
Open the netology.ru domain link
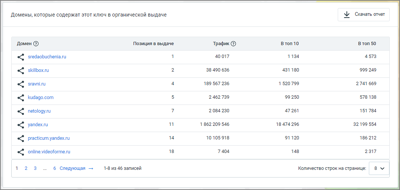(39, 111)
